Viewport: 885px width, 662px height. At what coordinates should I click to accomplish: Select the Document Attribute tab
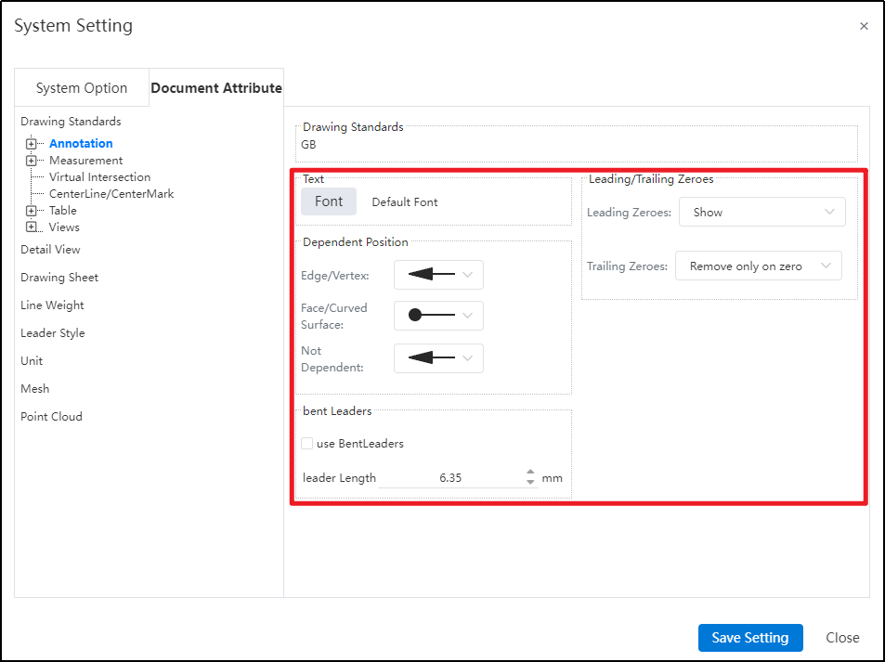pos(216,88)
